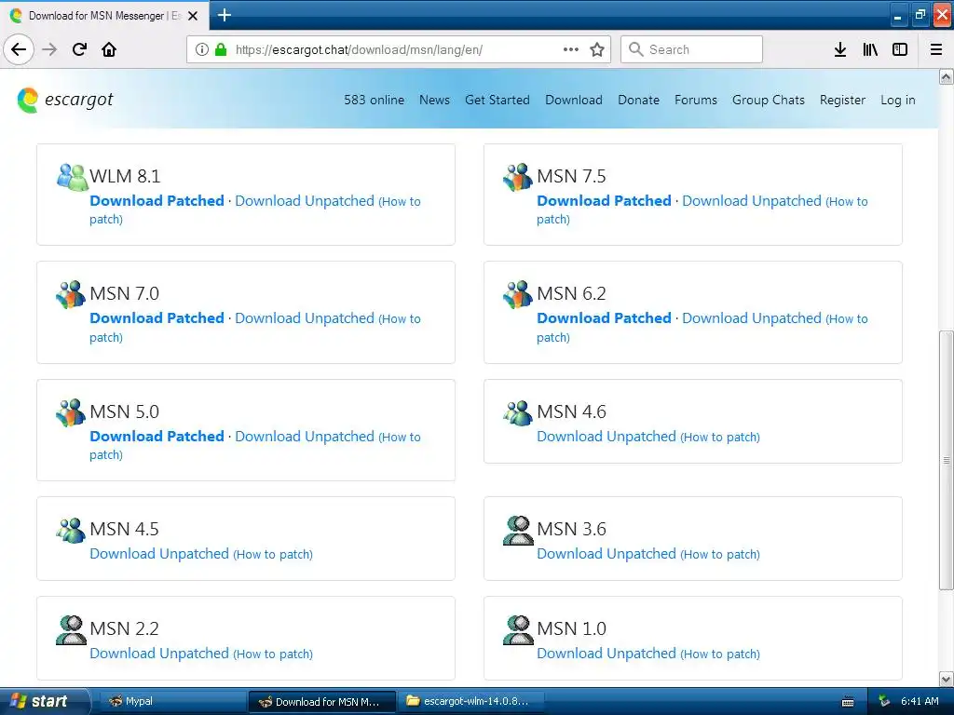Open a new tab with plus button
Viewport: 954px width, 715px height.
click(225, 15)
